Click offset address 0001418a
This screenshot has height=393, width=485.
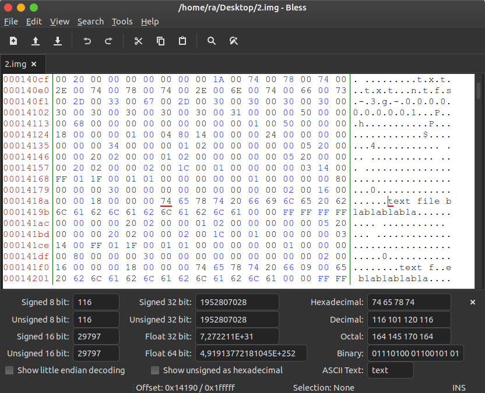coord(26,201)
